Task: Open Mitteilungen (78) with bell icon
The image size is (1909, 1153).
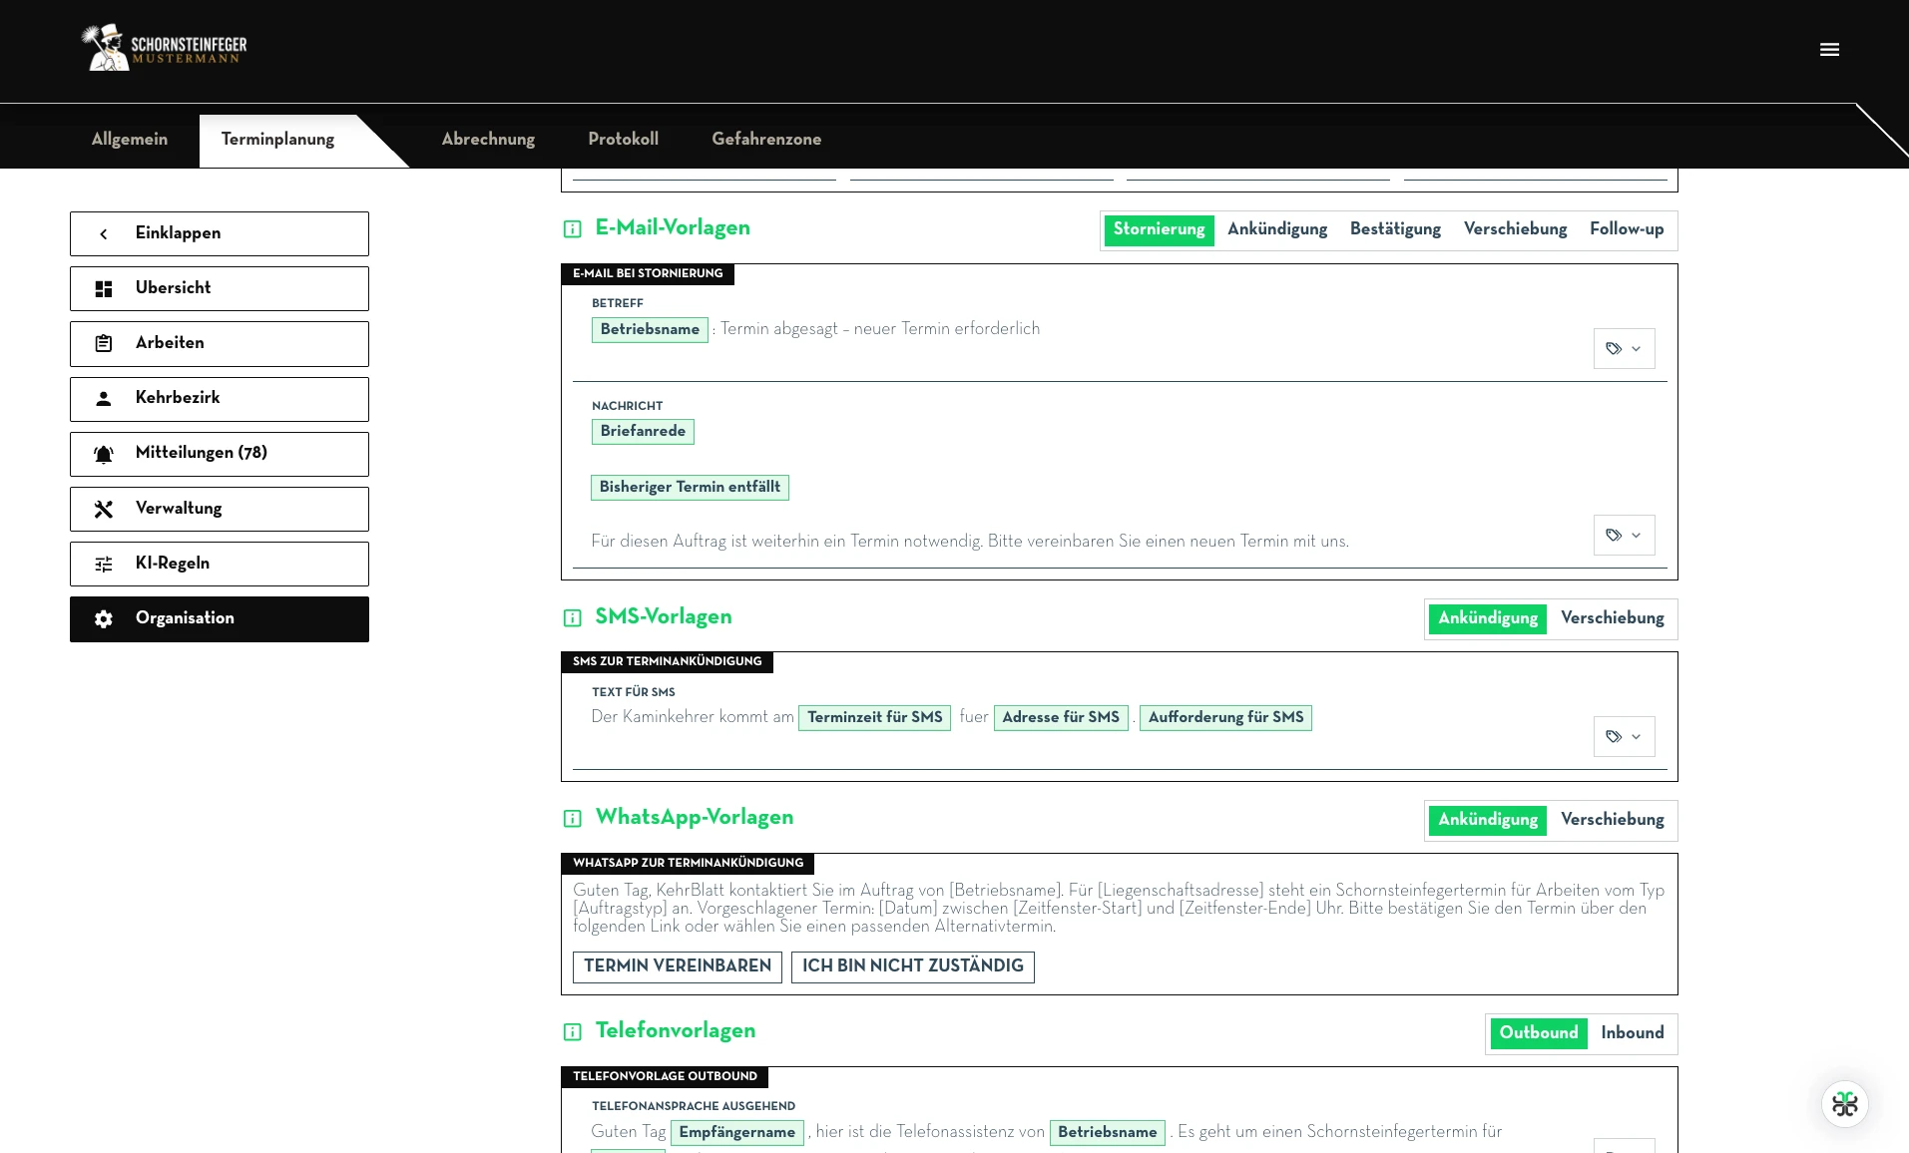Action: tap(220, 454)
